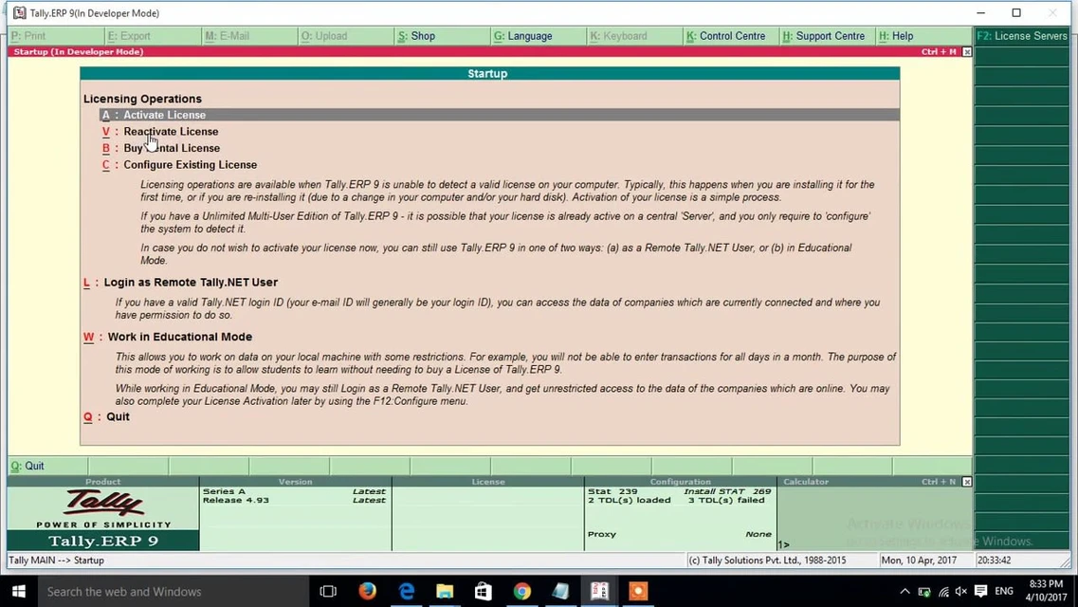This screenshot has height=607, width=1078.
Task: Open the Windows Store taskbar icon
Action: click(483, 591)
